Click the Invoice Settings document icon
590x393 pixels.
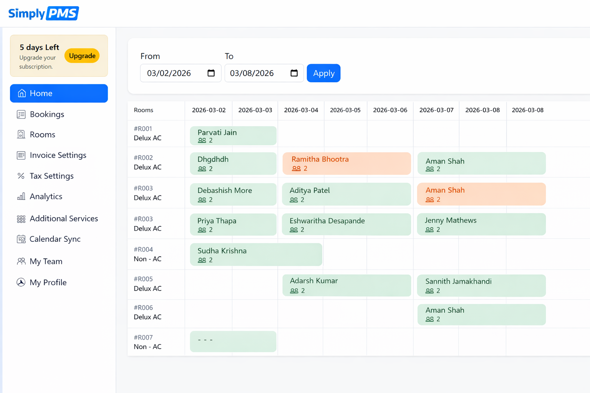click(22, 155)
